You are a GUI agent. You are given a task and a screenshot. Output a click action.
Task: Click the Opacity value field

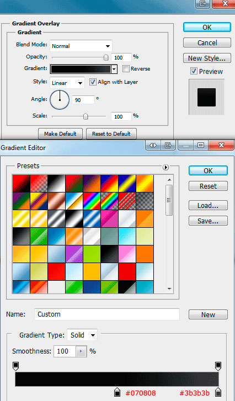click(x=122, y=57)
